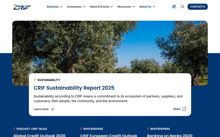Click the CONTACTS button

point(198,7)
